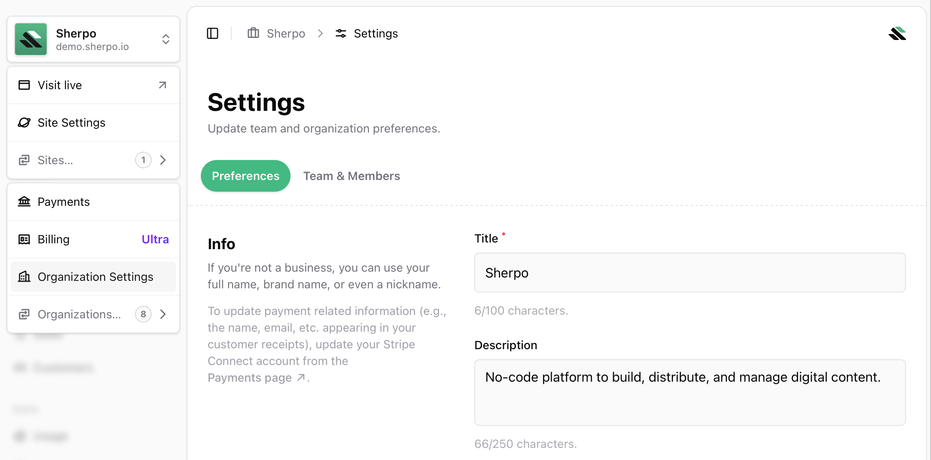
Task: Switch to the Team & Members tab
Action: tap(351, 175)
